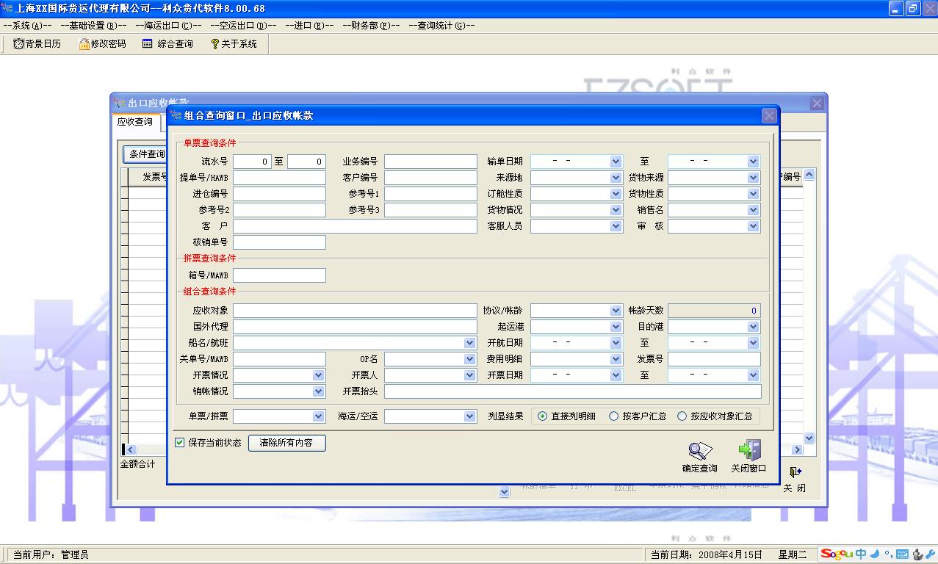Click the 条件查询 button behind the dialog
The height and width of the screenshot is (564, 938).
click(x=145, y=154)
